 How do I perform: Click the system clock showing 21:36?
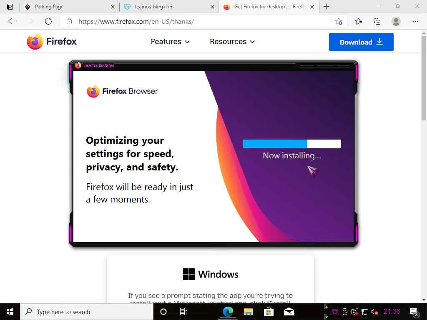tap(392, 311)
